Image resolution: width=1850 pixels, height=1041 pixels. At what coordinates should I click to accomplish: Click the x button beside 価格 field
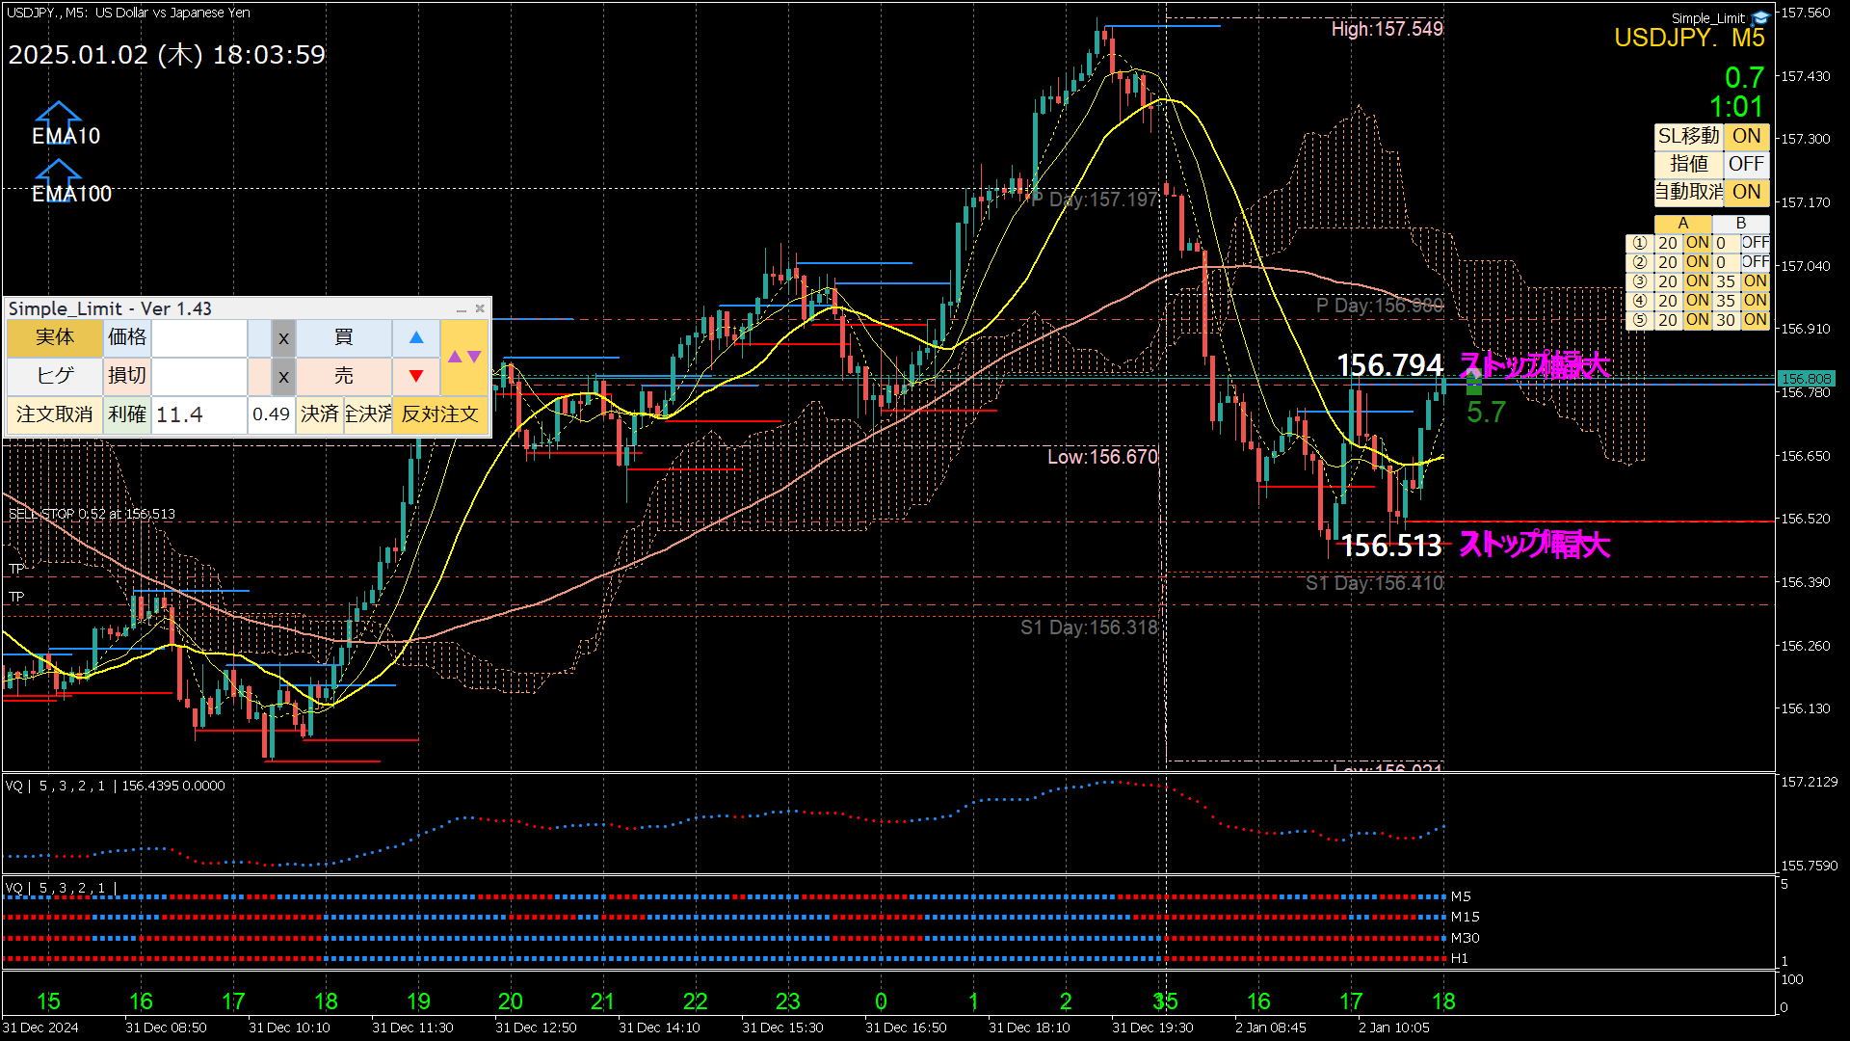(283, 338)
